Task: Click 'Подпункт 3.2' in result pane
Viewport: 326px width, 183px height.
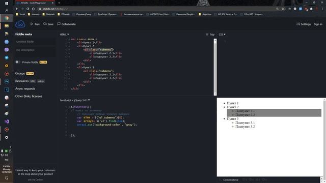Action: pyautogui.click(x=245, y=127)
